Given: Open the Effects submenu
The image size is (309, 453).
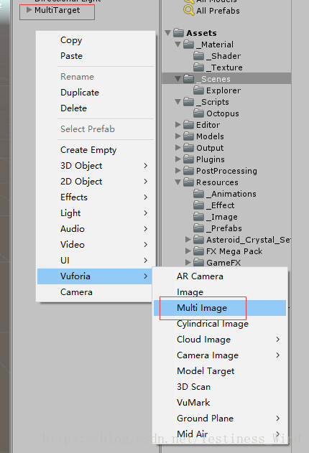Looking at the screenshot, I should pos(95,197).
